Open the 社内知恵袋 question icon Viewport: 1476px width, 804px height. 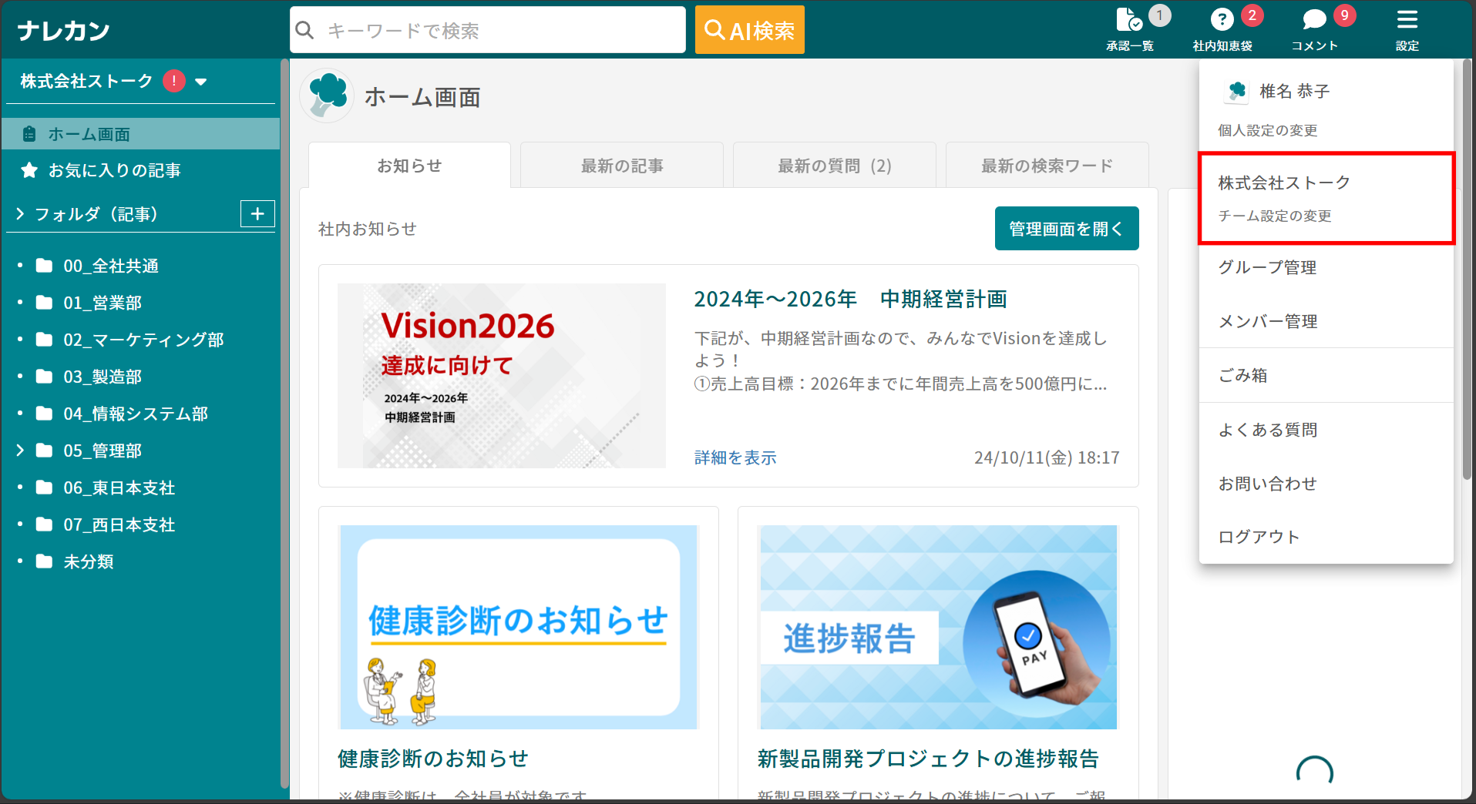1222,21
